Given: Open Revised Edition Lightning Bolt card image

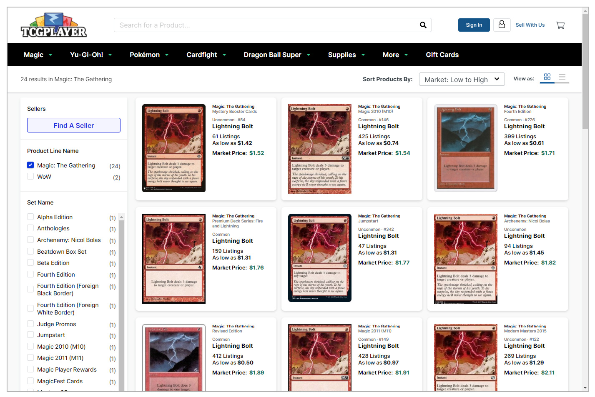Looking at the screenshot, I should point(174,357).
